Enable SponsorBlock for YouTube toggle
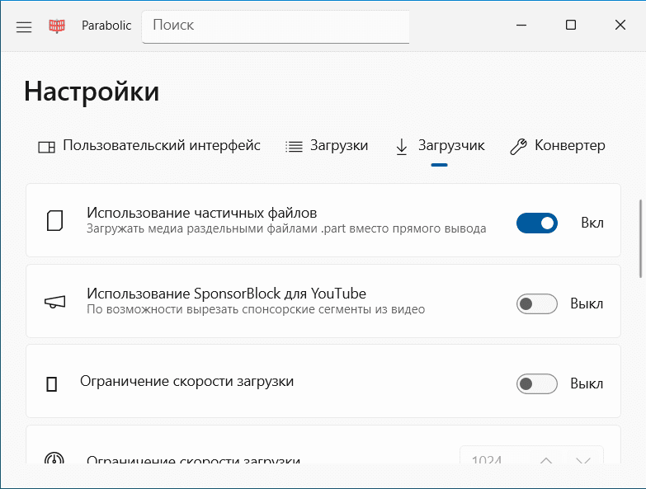The image size is (646, 489). pyautogui.click(x=536, y=303)
